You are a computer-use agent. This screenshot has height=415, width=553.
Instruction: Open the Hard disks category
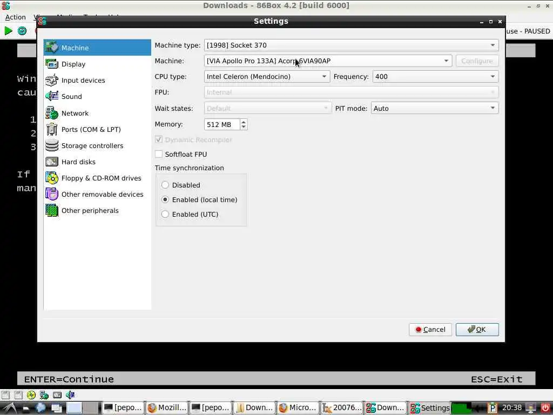[x=97, y=162]
